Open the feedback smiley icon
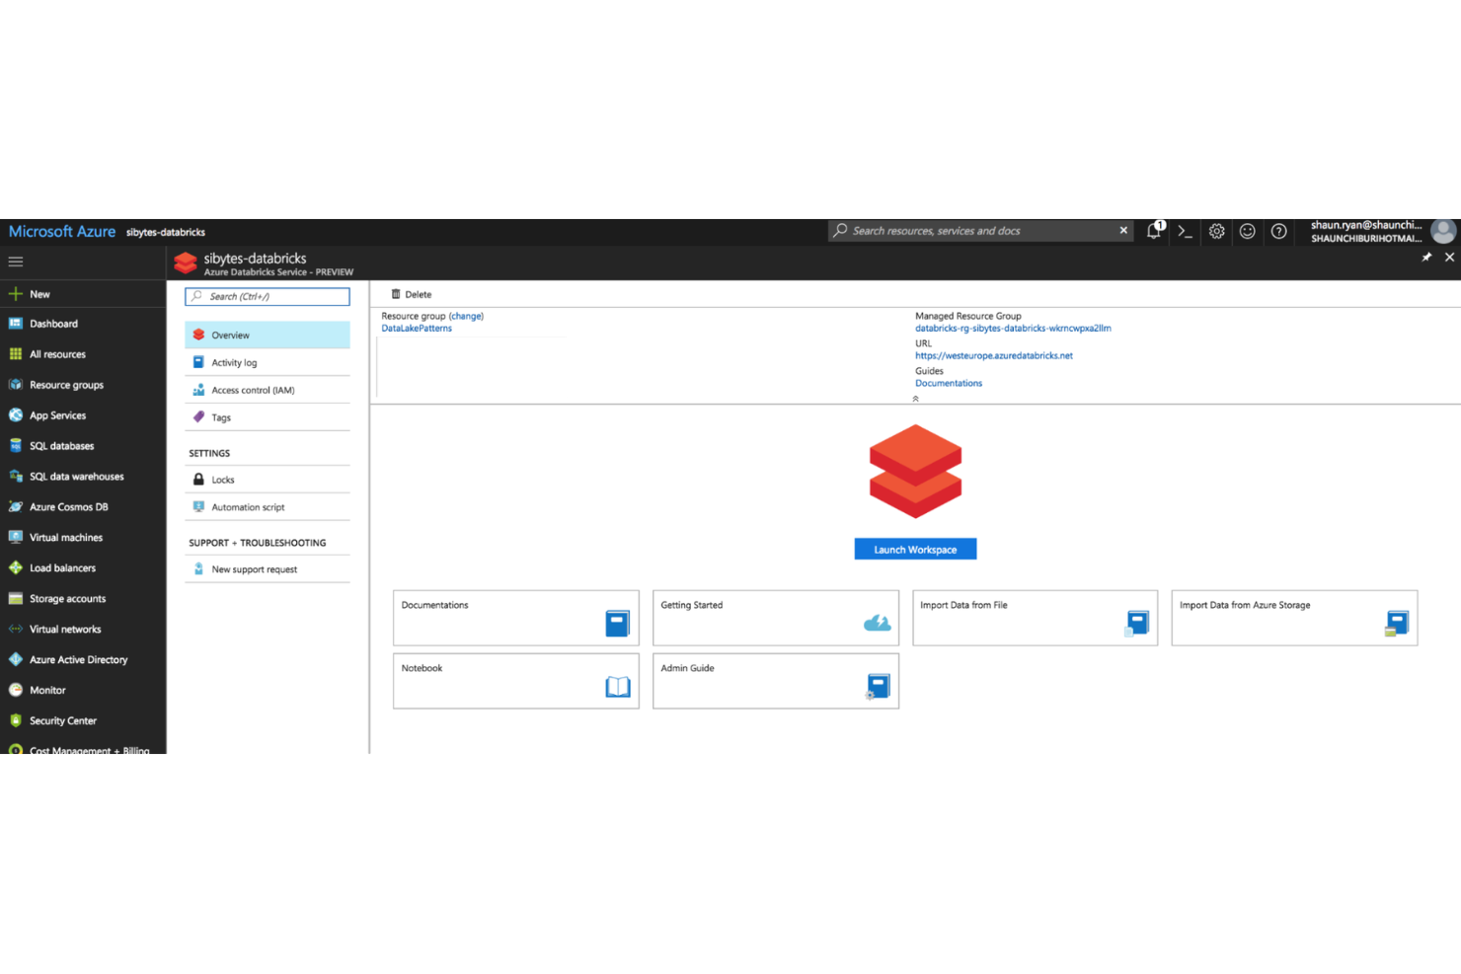The image size is (1461, 974). pos(1247,231)
